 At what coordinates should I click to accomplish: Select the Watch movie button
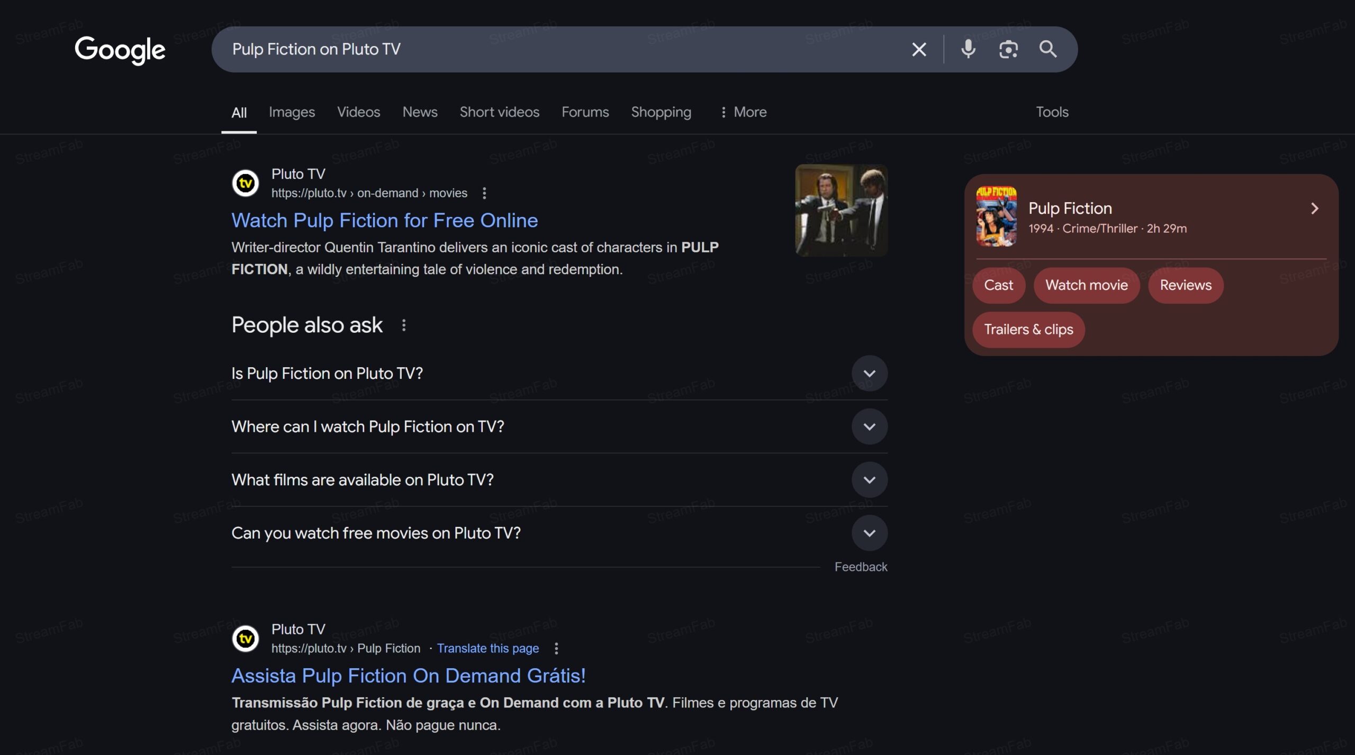1086,285
